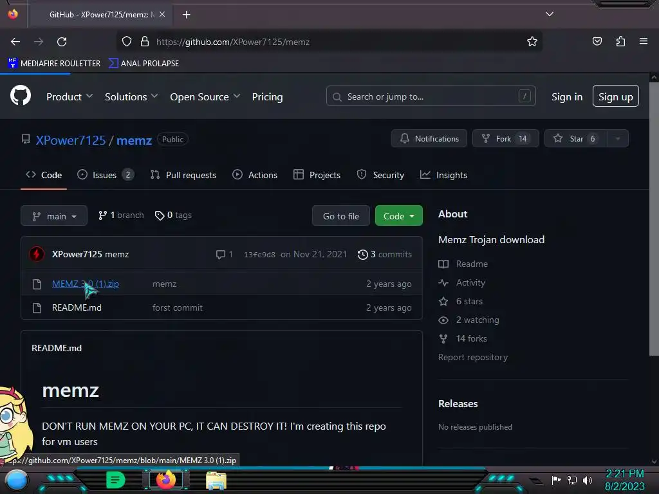
Task: Open the main branch selector dropdown
Action: (54, 216)
